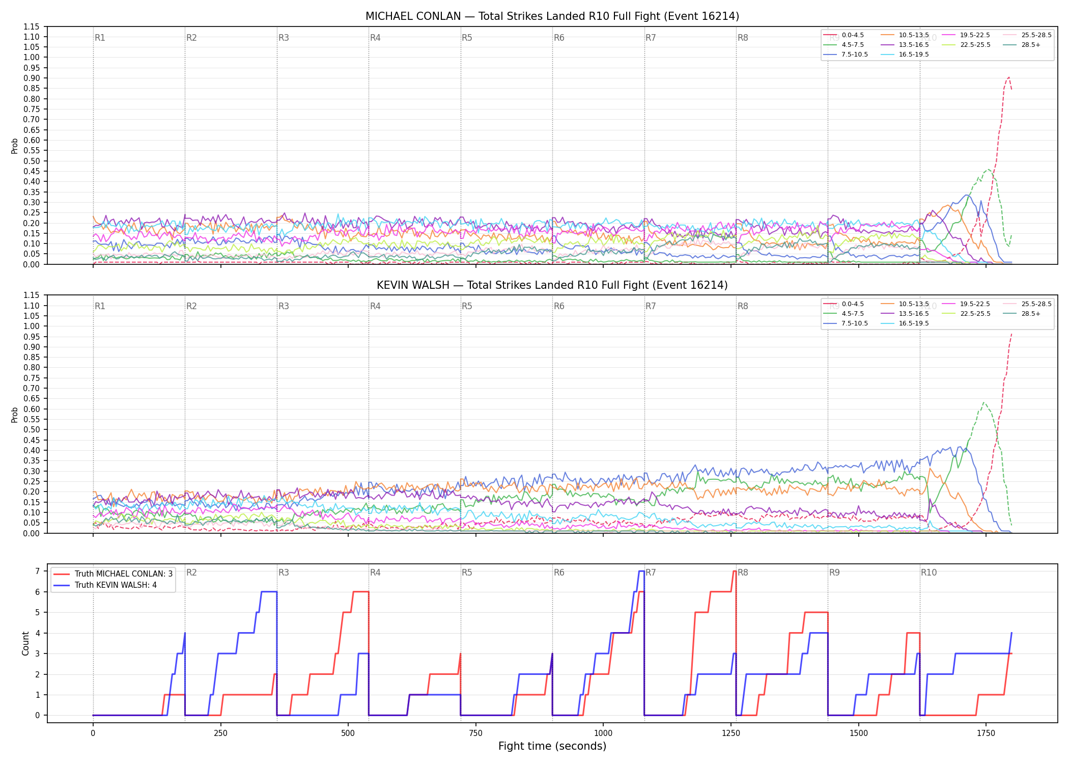
Task: Click the R1 round marker in Conlan chart
Action: click(x=100, y=38)
